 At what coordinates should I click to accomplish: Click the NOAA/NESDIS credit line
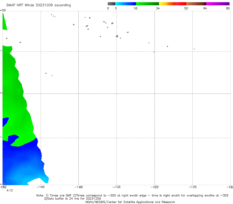(130, 202)
